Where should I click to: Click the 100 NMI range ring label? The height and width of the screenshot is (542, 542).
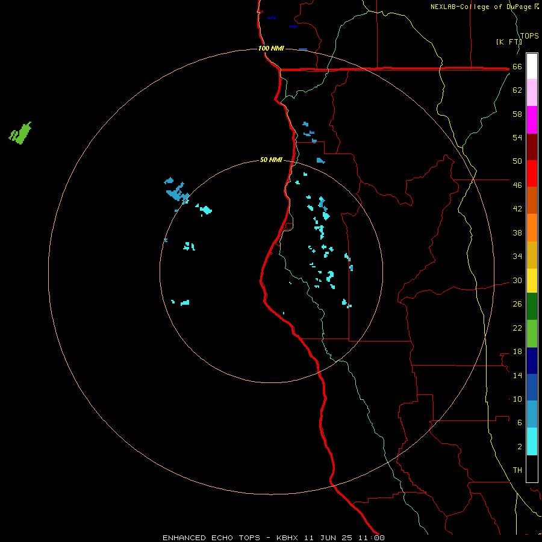271,48
